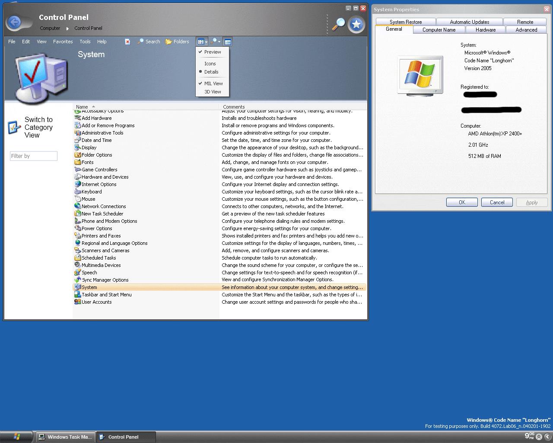Switch to the Hardware tab
This screenshot has width=553, height=443.
point(486,30)
